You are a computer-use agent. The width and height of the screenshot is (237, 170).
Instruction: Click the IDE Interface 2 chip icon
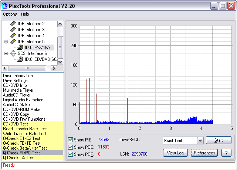tap(13, 24)
